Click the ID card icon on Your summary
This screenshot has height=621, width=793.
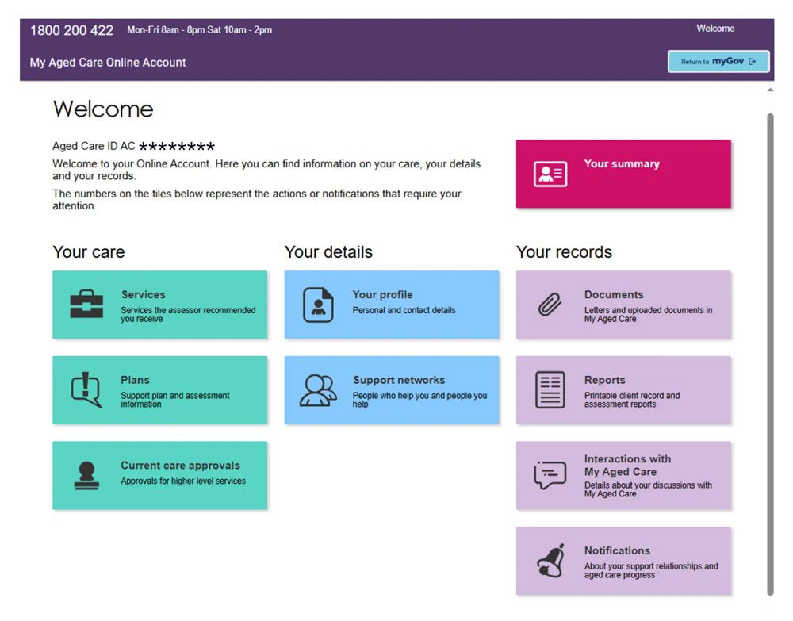coord(550,174)
